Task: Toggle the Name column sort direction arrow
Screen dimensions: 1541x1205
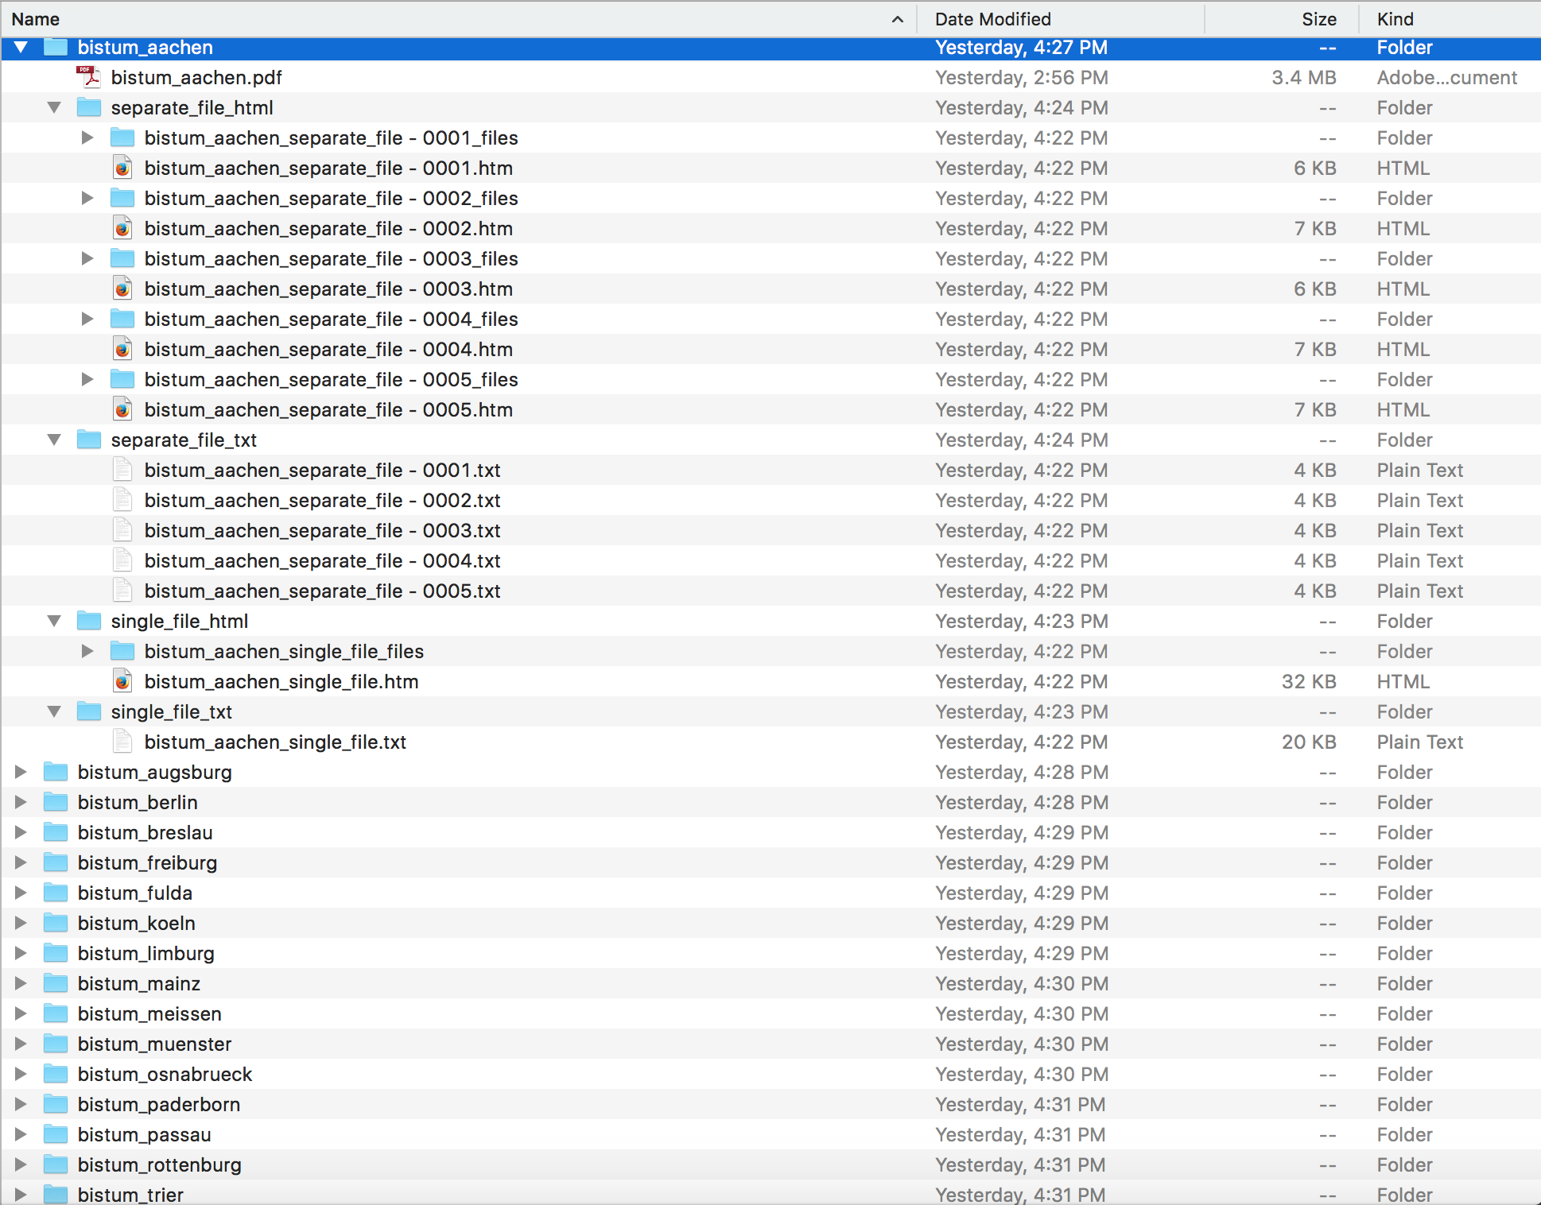Action: tap(898, 19)
